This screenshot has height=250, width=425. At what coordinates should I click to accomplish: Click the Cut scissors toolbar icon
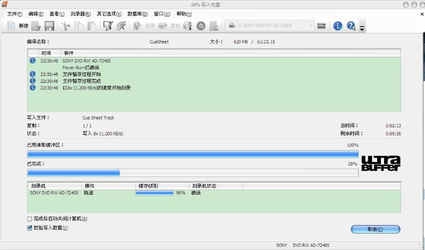[x=66, y=25]
